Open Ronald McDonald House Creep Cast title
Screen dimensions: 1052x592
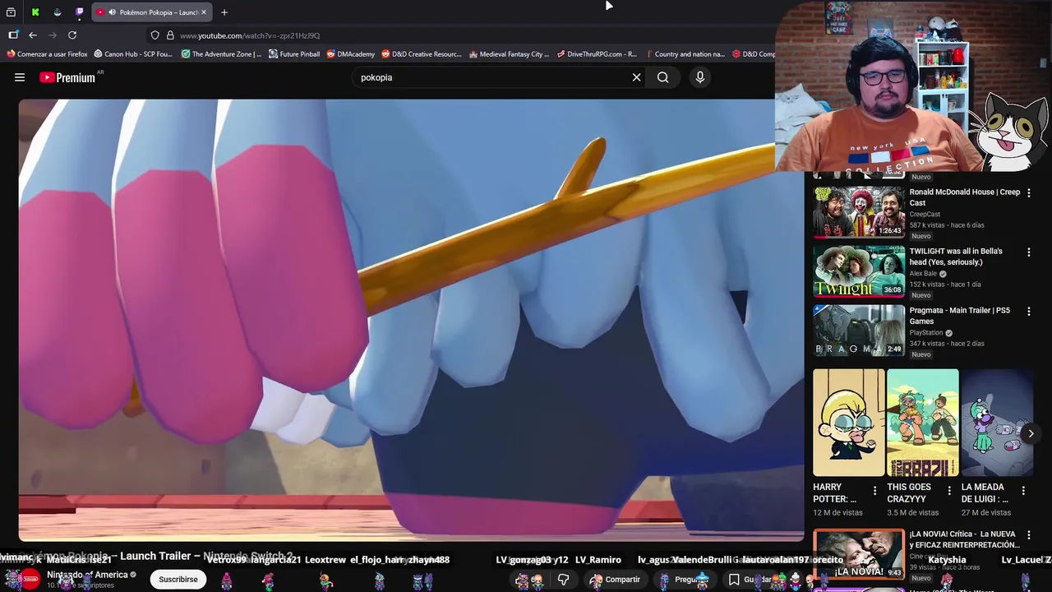click(964, 197)
